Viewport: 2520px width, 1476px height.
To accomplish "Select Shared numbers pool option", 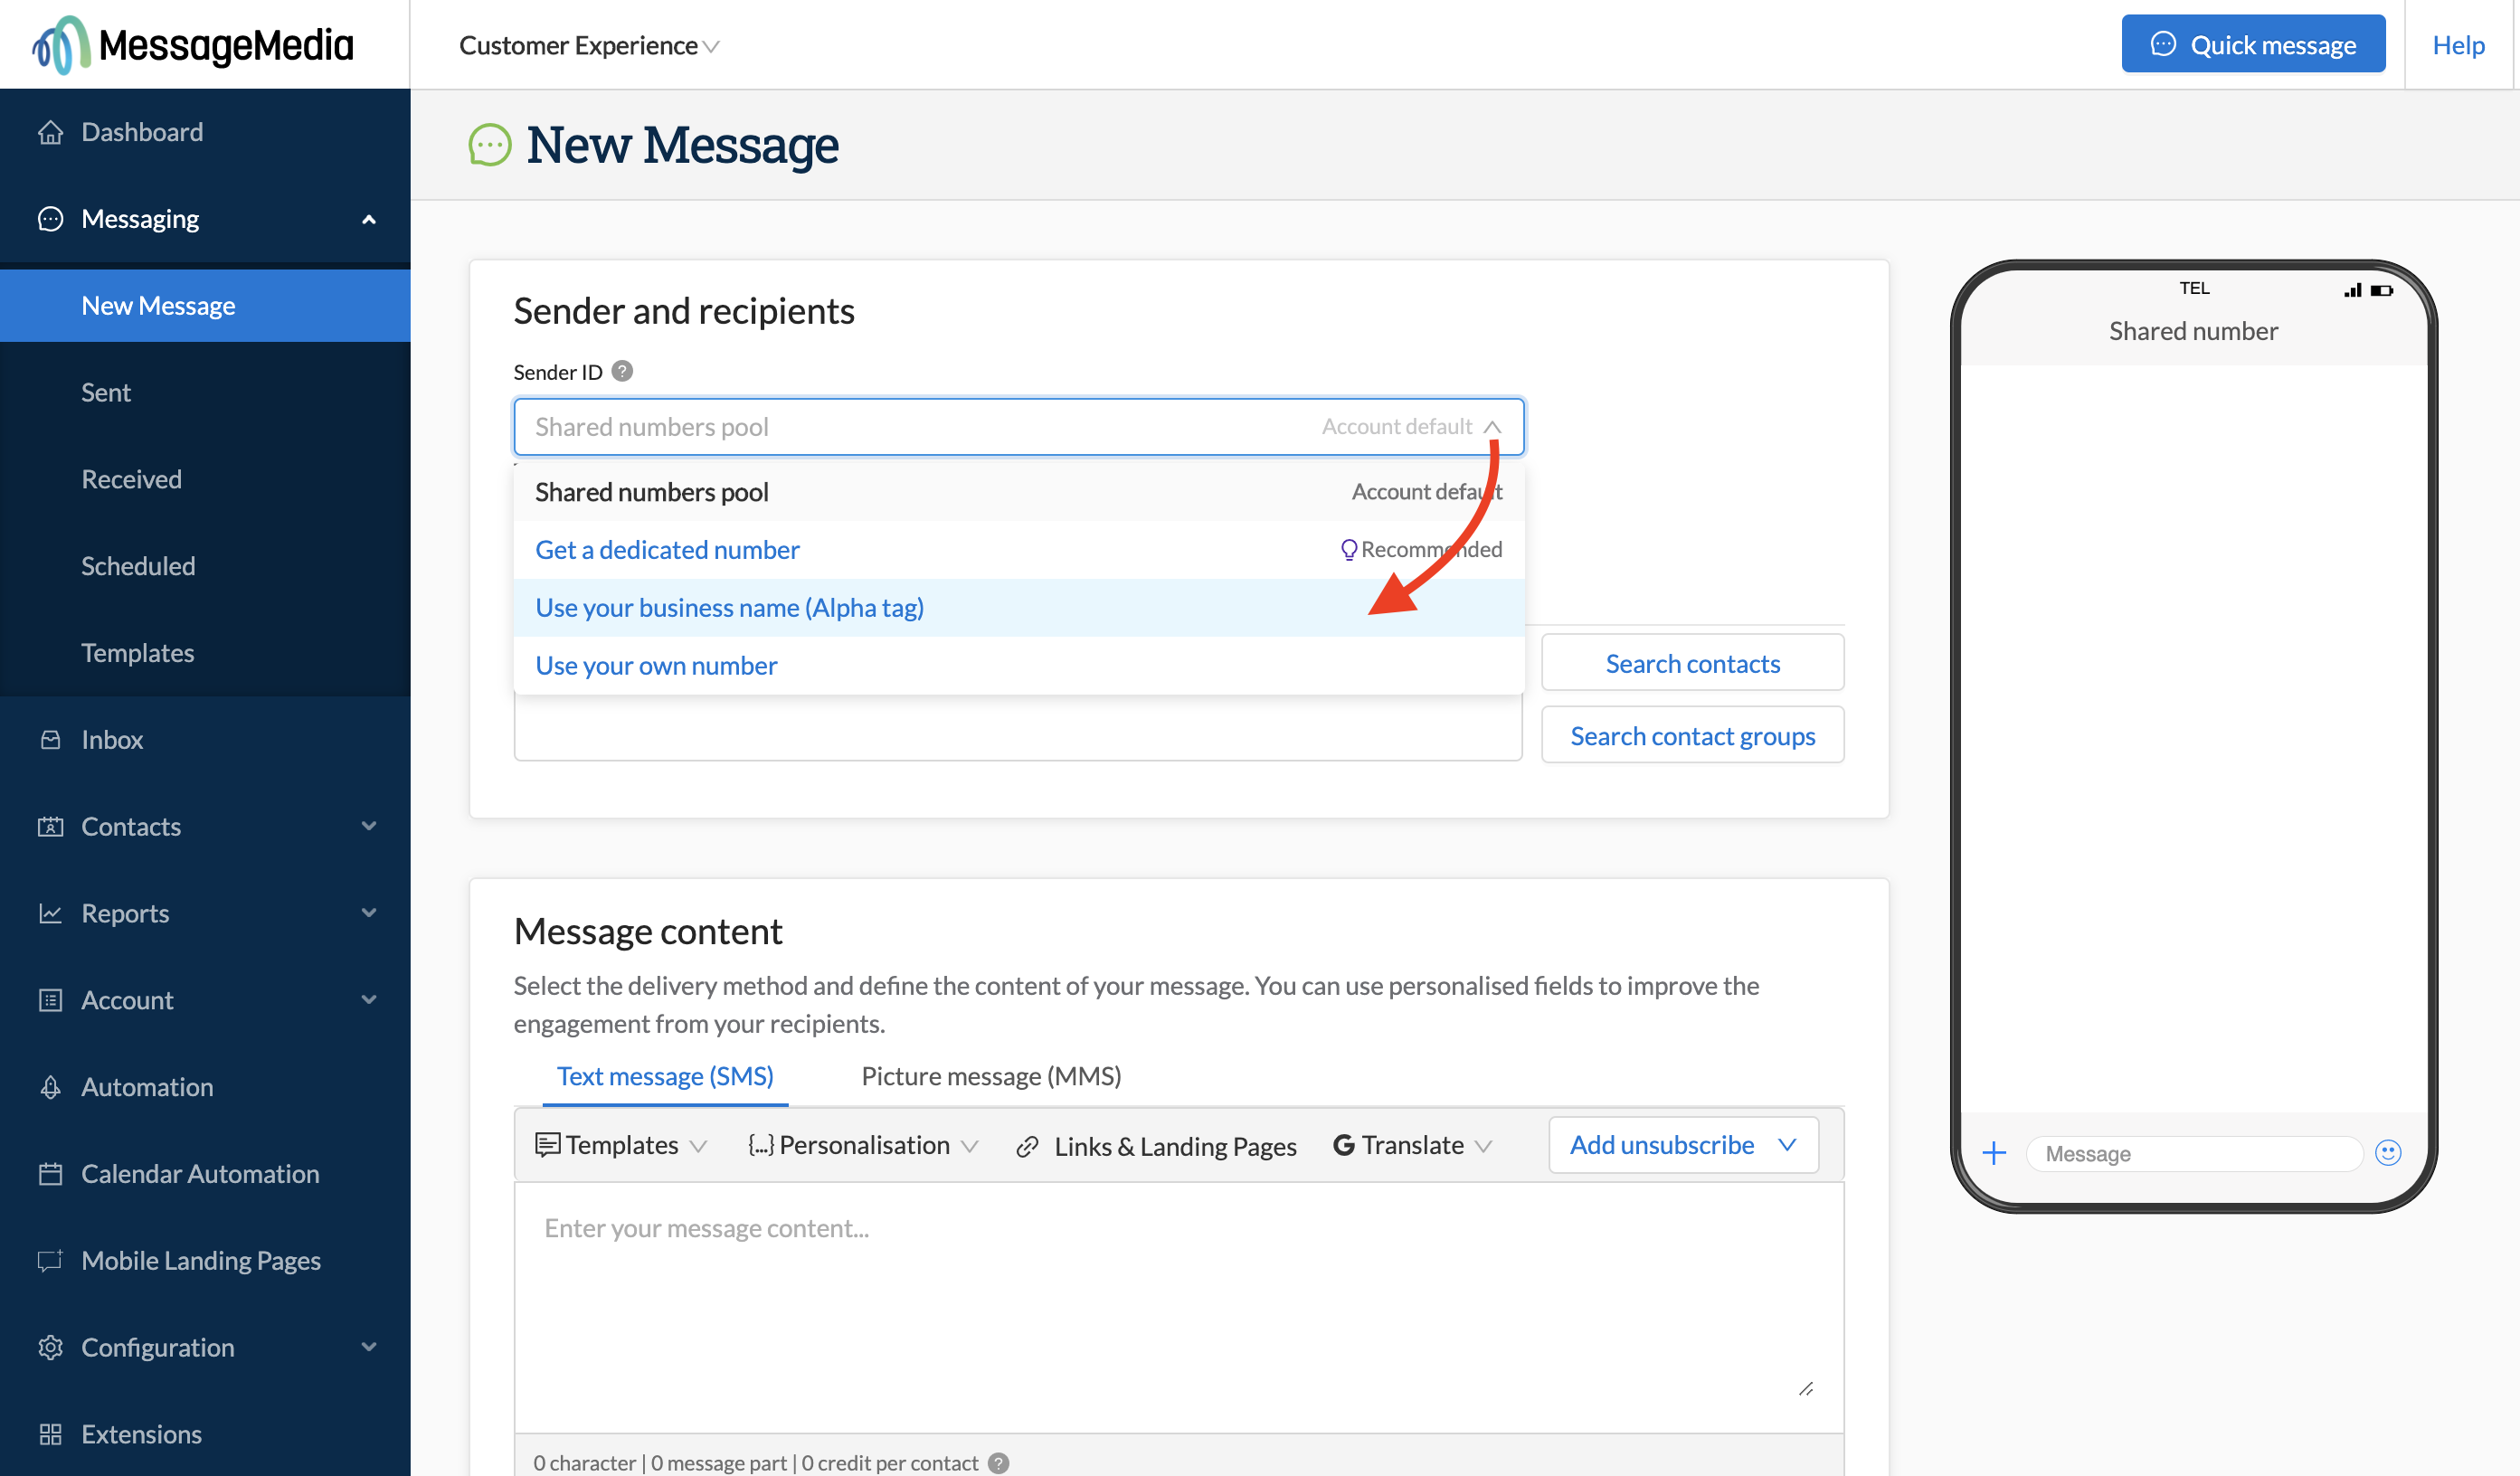I will click(x=1019, y=492).
